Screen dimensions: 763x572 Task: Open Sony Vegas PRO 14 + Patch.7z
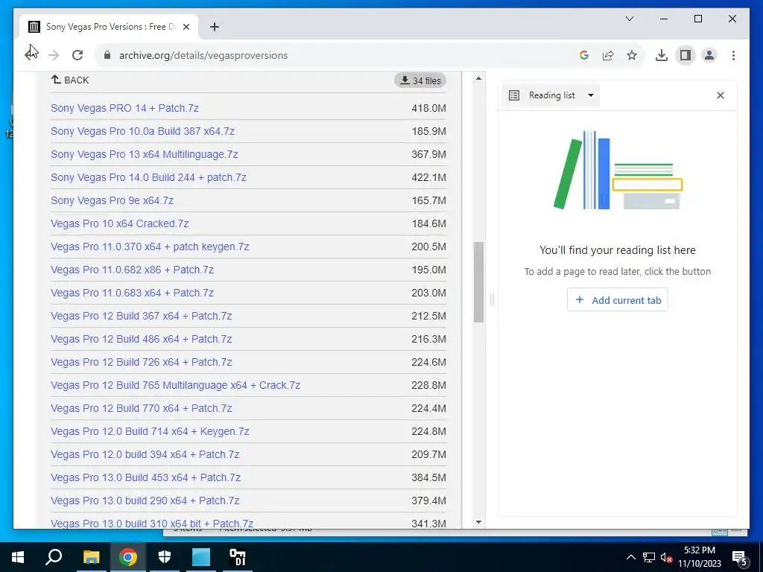(x=124, y=108)
